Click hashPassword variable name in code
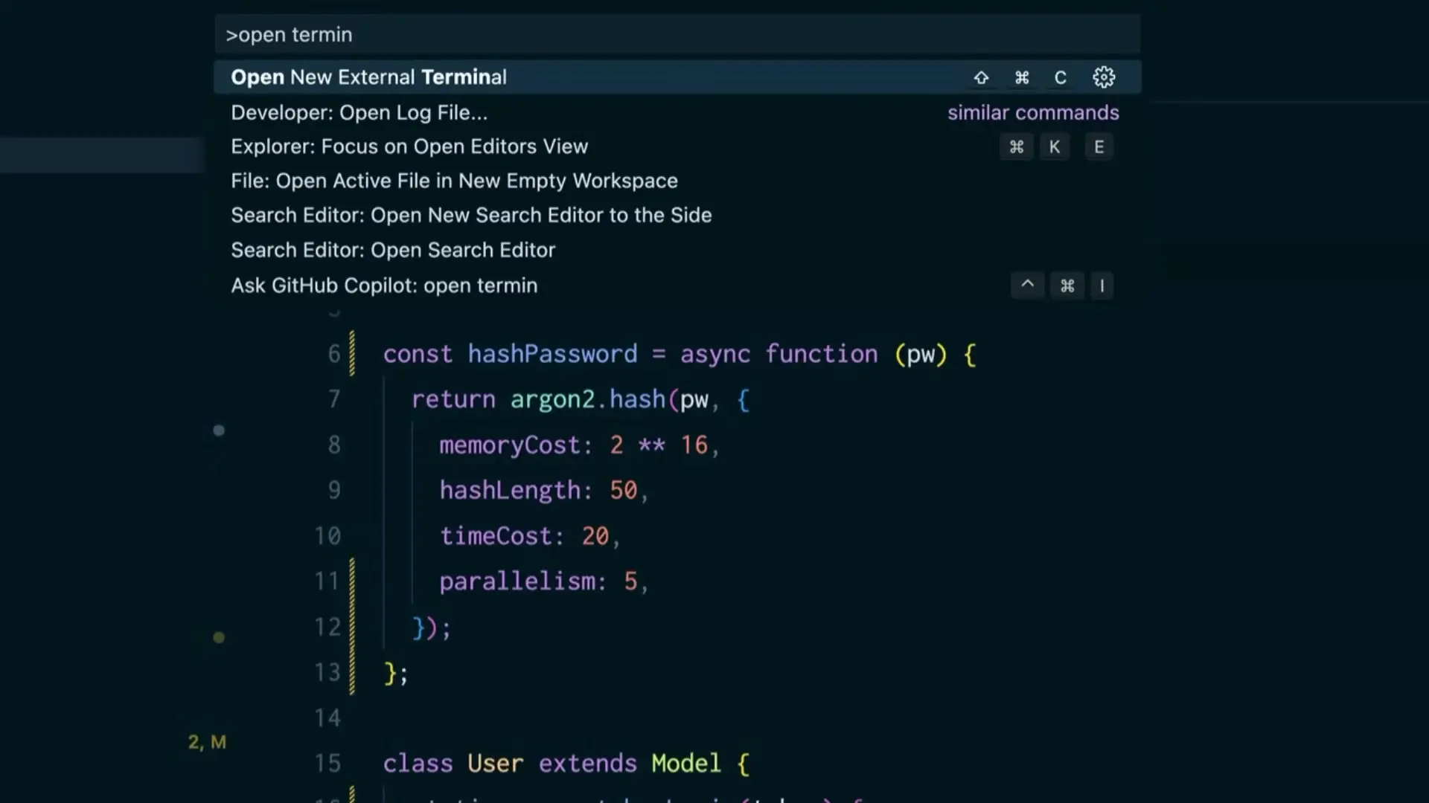Image resolution: width=1429 pixels, height=803 pixels. pos(552,354)
